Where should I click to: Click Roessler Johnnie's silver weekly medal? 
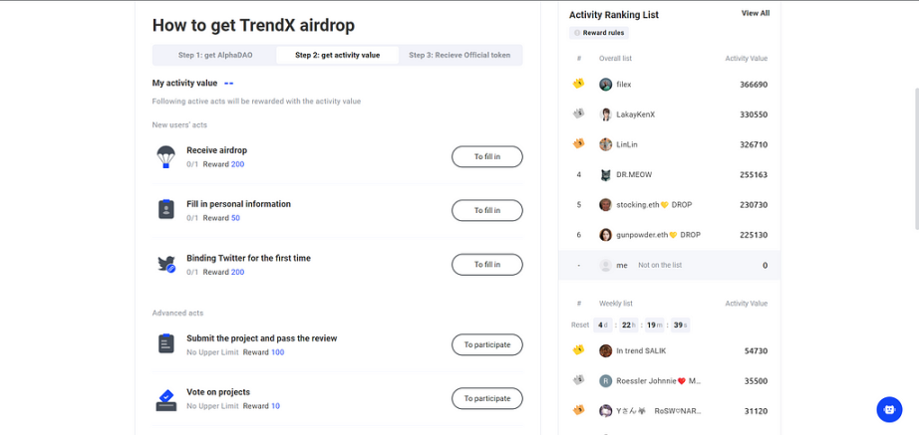pos(578,380)
